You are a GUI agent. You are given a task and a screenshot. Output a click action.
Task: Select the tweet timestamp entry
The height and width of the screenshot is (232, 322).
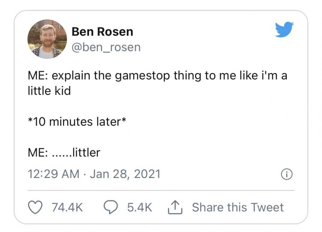tap(94, 173)
